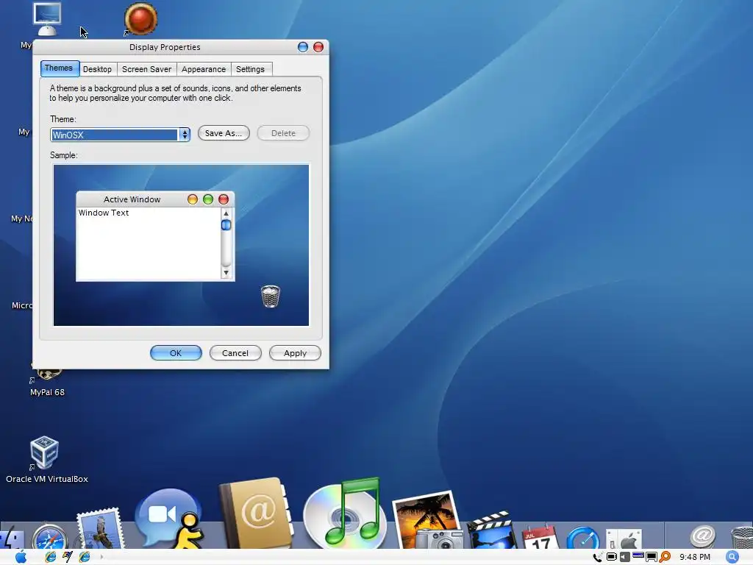This screenshot has width=753, height=565.
Task: Click the green button on Active Window sample
Action: 208,199
